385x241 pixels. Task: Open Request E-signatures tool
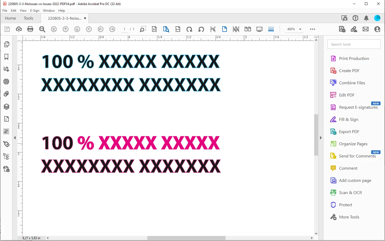pyautogui.click(x=354, y=107)
